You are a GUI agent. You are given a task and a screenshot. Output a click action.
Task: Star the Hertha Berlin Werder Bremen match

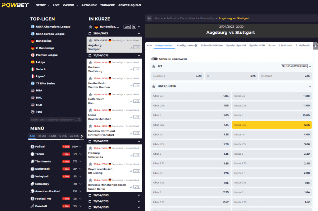click(90, 78)
